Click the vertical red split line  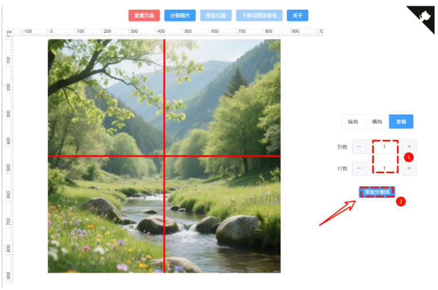(x=164, y=98)
